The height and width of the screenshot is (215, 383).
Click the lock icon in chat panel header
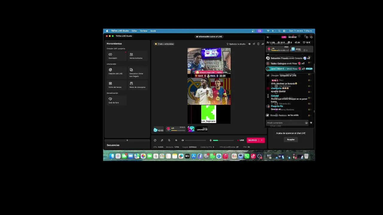(x=307, y=37)
